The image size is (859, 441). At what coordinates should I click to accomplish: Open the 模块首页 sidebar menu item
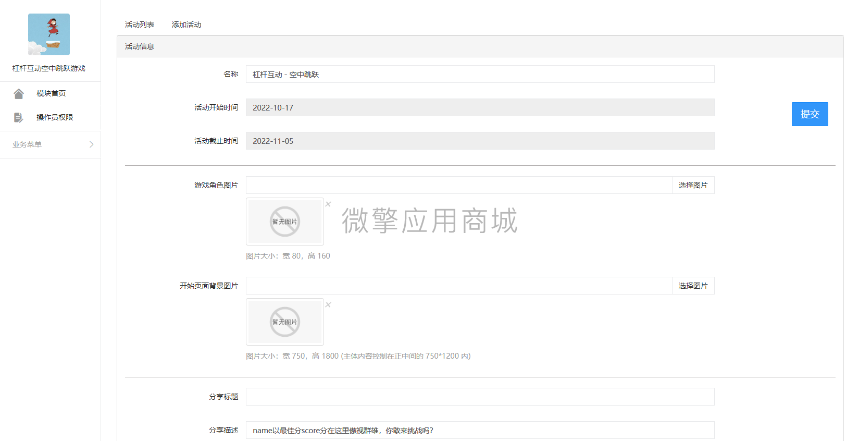51,93
